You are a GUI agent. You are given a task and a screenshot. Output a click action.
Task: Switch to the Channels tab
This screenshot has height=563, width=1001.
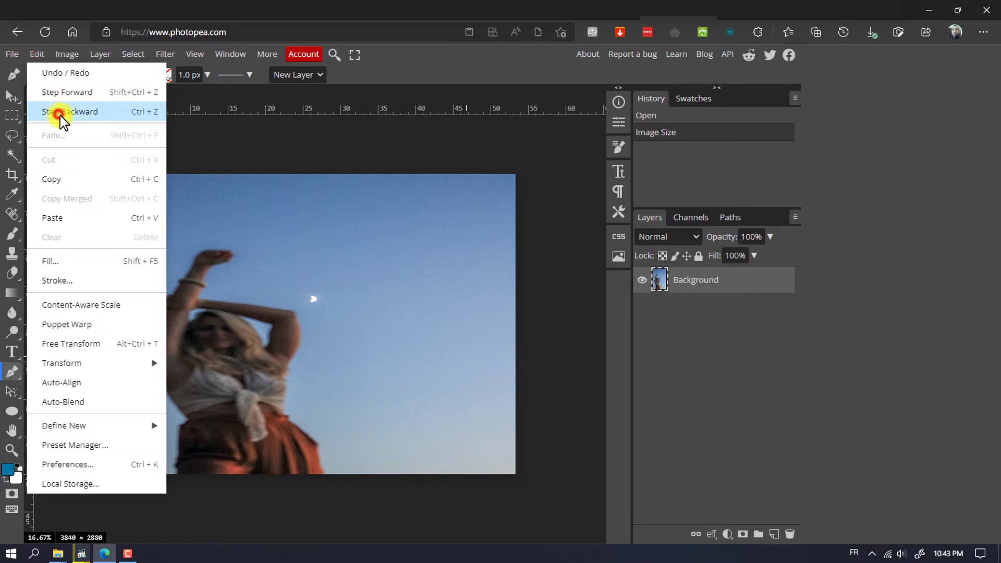pos(691,217)
